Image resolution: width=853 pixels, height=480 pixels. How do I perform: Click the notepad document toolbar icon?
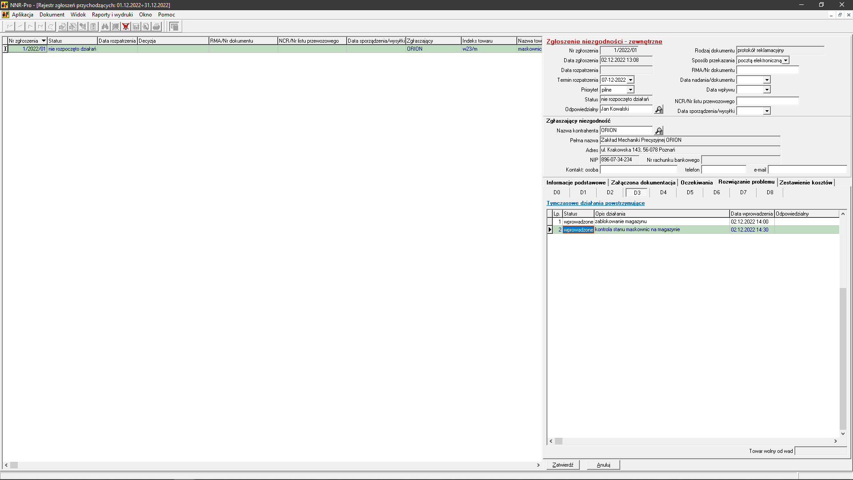(93, 27)
